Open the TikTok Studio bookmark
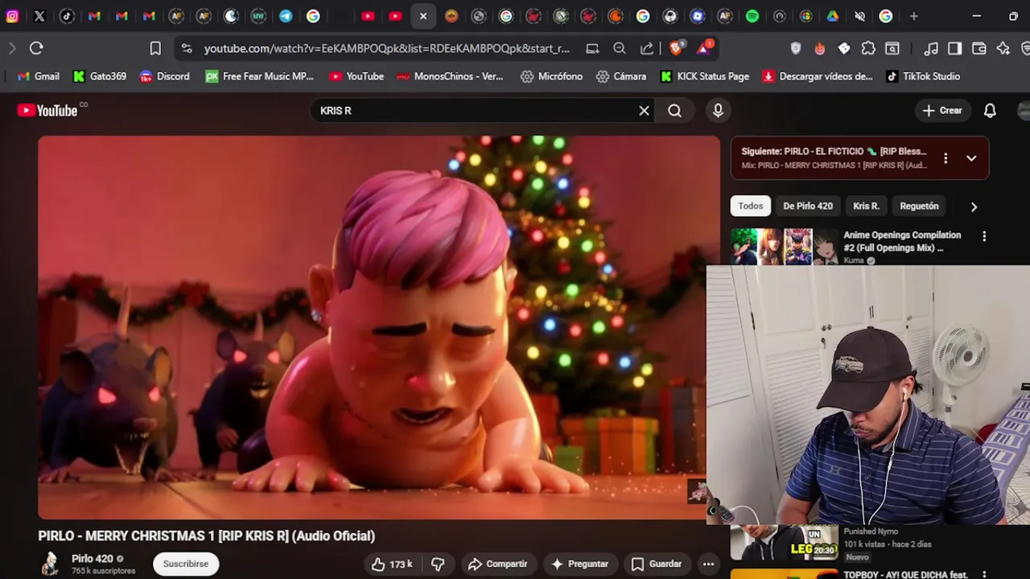This screenshot has width=1030, height=579. (923, 76)
